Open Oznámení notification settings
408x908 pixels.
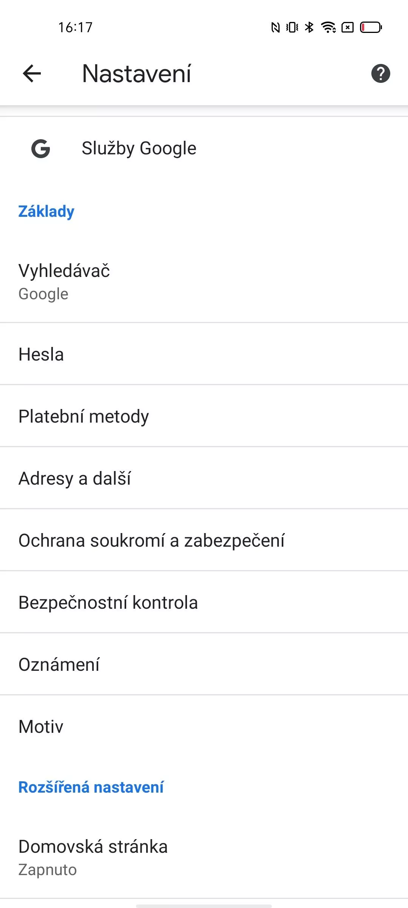pos(204,664)
